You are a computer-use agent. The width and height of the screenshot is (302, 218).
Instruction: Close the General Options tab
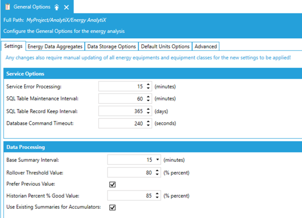[x=67, y=7]
